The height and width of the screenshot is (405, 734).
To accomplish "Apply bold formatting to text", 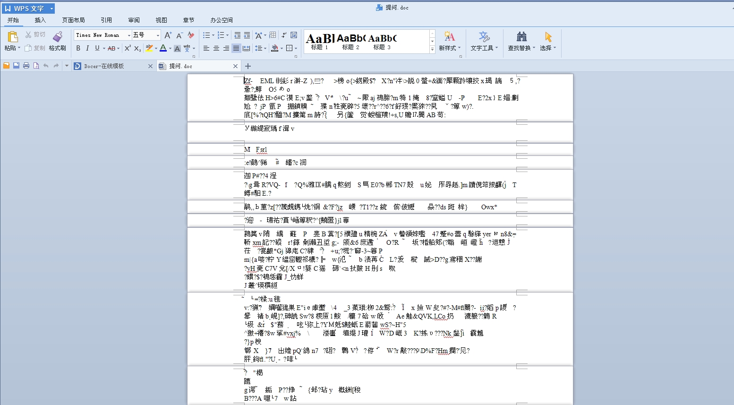I will (78, 48).
